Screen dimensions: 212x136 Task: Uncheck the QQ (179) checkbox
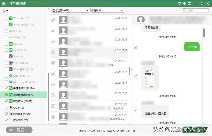(6, 108)
